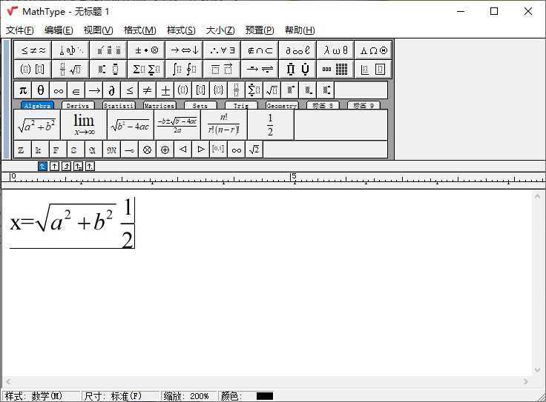Open the 视图(V) menu
Viewport: 546px width, 402px height.
click(x=99, y=30)
